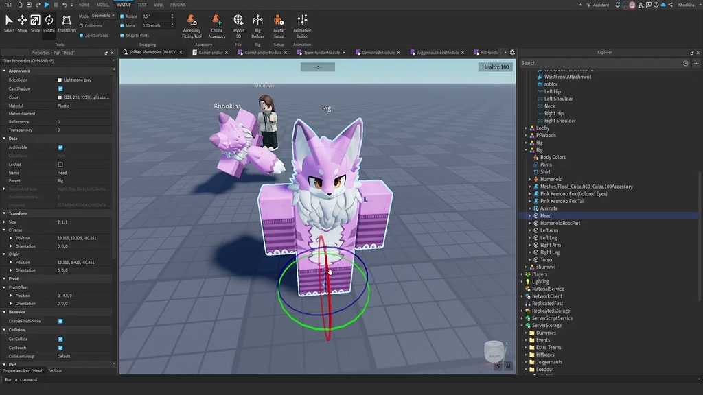Click the Select arrow tool
Screen dimensions: 703x395
(x=9, y=23)
